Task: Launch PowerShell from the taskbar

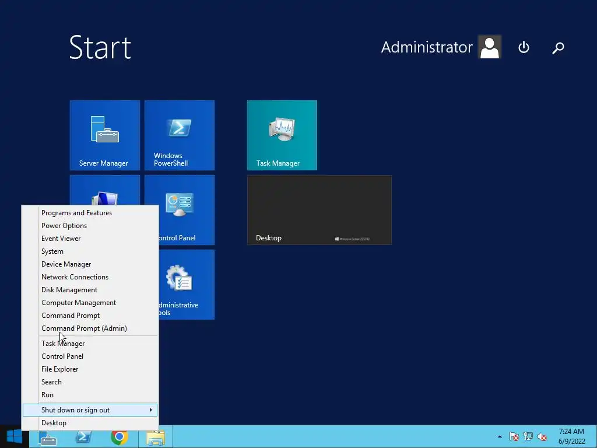Action: [83, 437]
